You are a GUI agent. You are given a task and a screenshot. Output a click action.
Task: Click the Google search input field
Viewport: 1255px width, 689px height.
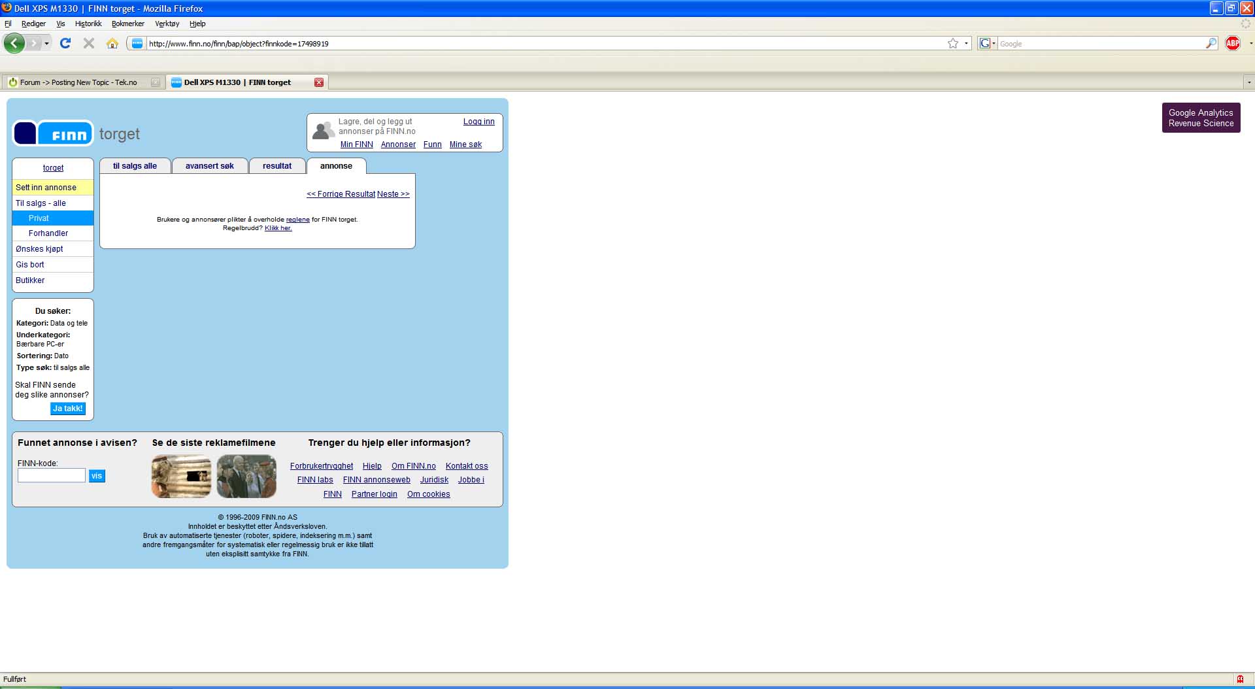[x=1101, y=44]
